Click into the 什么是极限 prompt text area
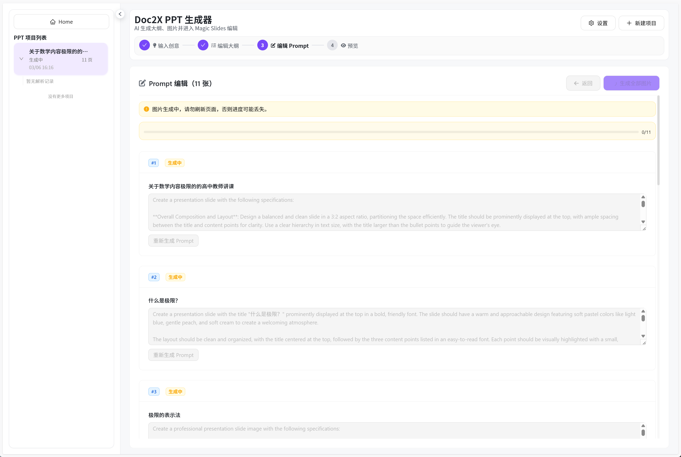This screenshot has height=457, width=681. point(393,326)
